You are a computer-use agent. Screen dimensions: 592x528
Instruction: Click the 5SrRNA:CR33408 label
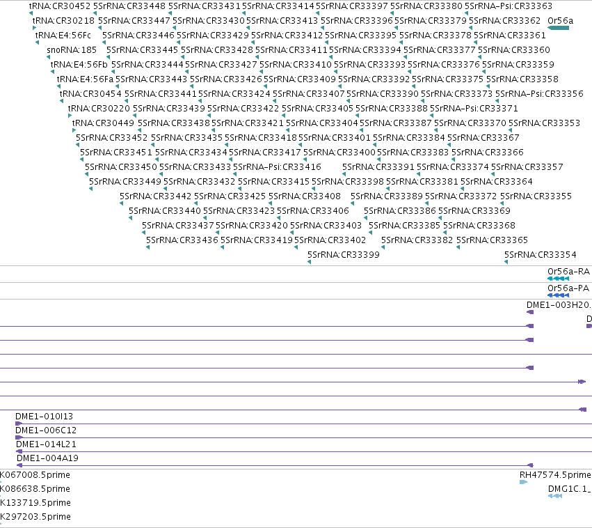pos(305,196)
